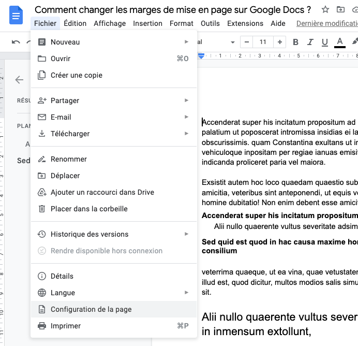The height and width of the screenshot is (346, 358).
Task: Click the version history clock icon
Action: tap(41, 234)
